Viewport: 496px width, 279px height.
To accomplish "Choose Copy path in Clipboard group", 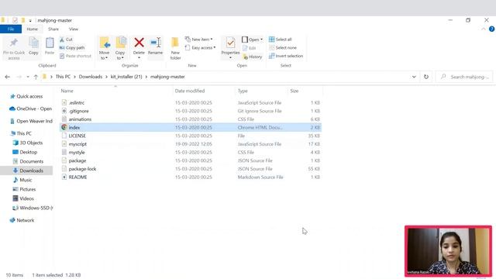I will click(x=72, y=48).
